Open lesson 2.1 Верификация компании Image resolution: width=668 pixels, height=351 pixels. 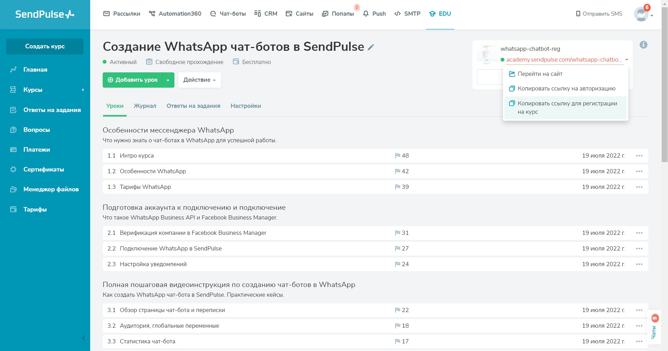pos(375,233)
